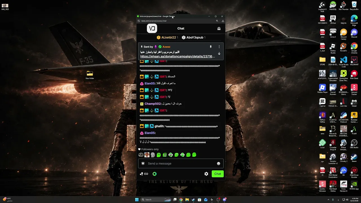Select the last green Kick emote
This screenshot has width=361, height=203.
(x=194, y=155)
